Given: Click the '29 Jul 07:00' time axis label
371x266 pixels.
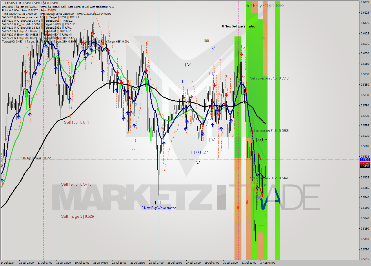Looking at the screenshot, I should (x=212, y=263).
